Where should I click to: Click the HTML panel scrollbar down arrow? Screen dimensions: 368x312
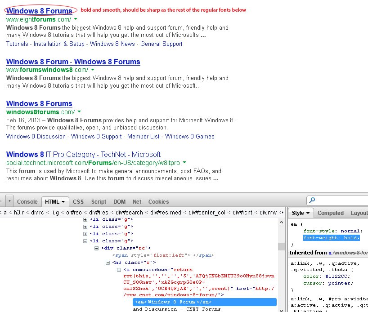pos(281,310)
